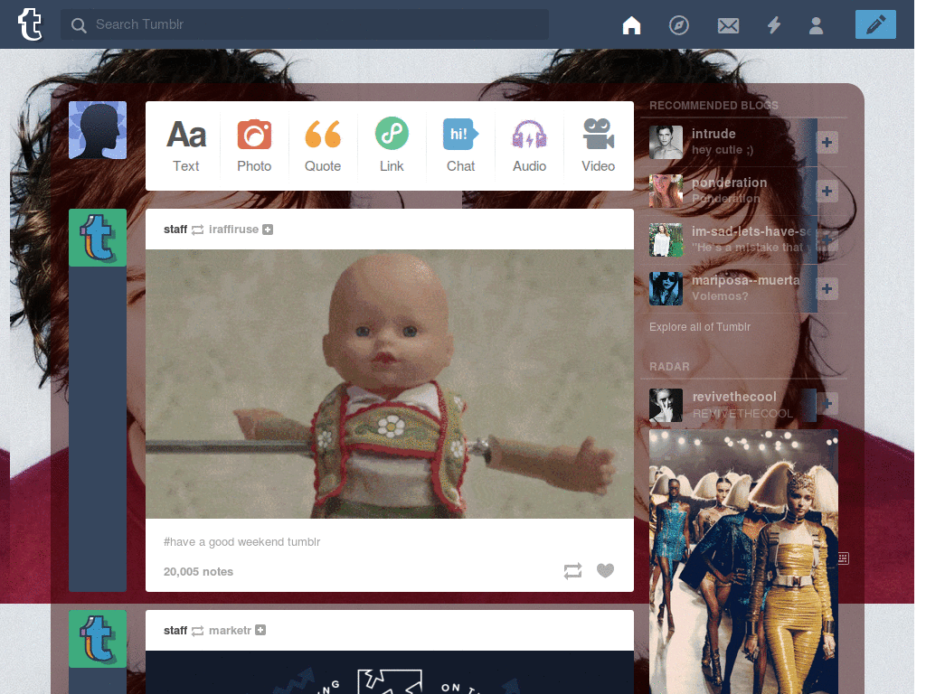Click Explore all of Tumblr
Image resolution: width=926 pixels, height=694 pixels.
(x=700, y=326)
